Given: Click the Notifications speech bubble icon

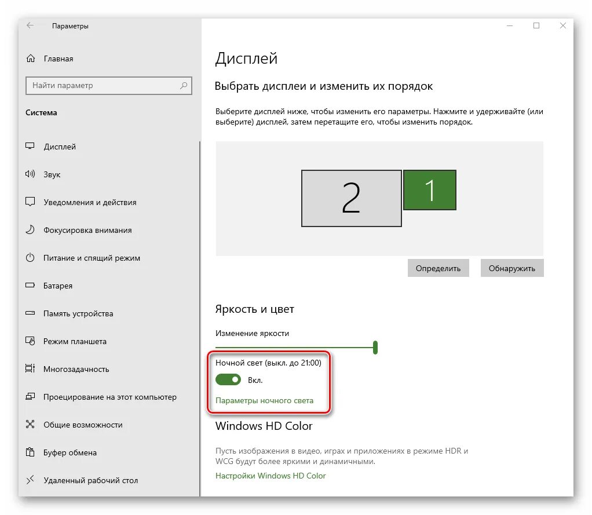Looking at the screenshot, I should (30, 202).
